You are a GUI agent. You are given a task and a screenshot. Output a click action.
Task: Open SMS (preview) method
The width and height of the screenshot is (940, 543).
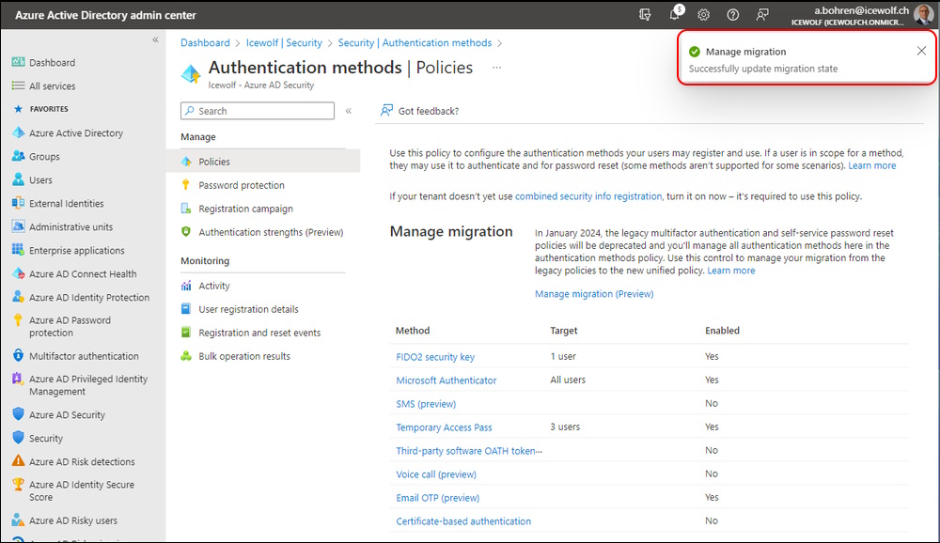[x=426, y=404]
